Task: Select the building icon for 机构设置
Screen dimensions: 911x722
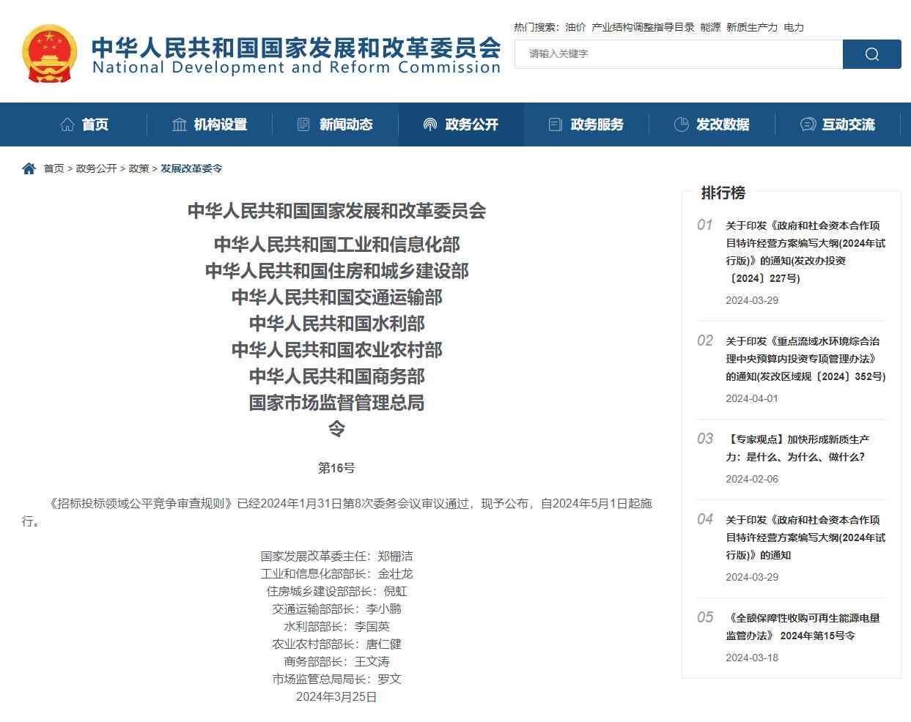Action: [180, 124]
